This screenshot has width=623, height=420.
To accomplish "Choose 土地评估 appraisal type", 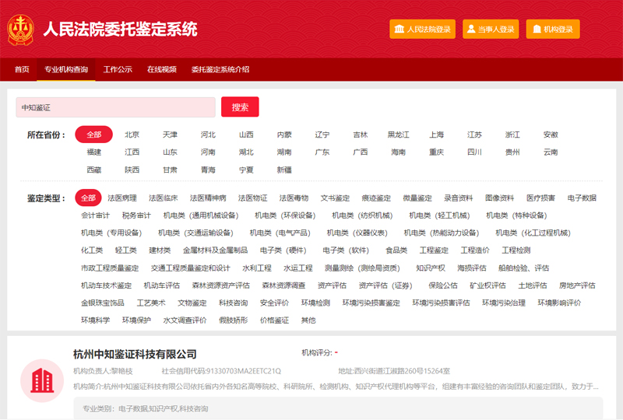I will (533, 285).
